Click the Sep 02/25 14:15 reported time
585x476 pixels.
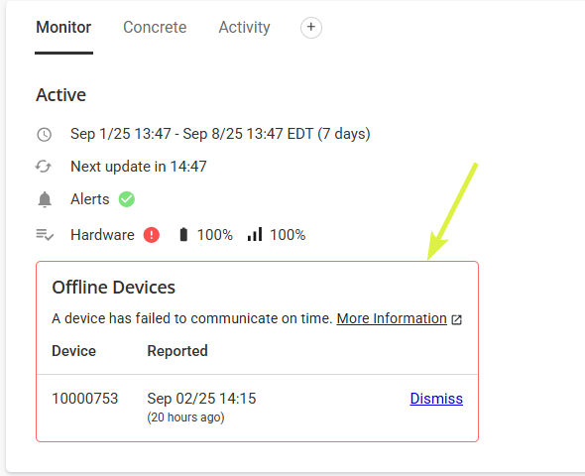click(x=201, y=399)
